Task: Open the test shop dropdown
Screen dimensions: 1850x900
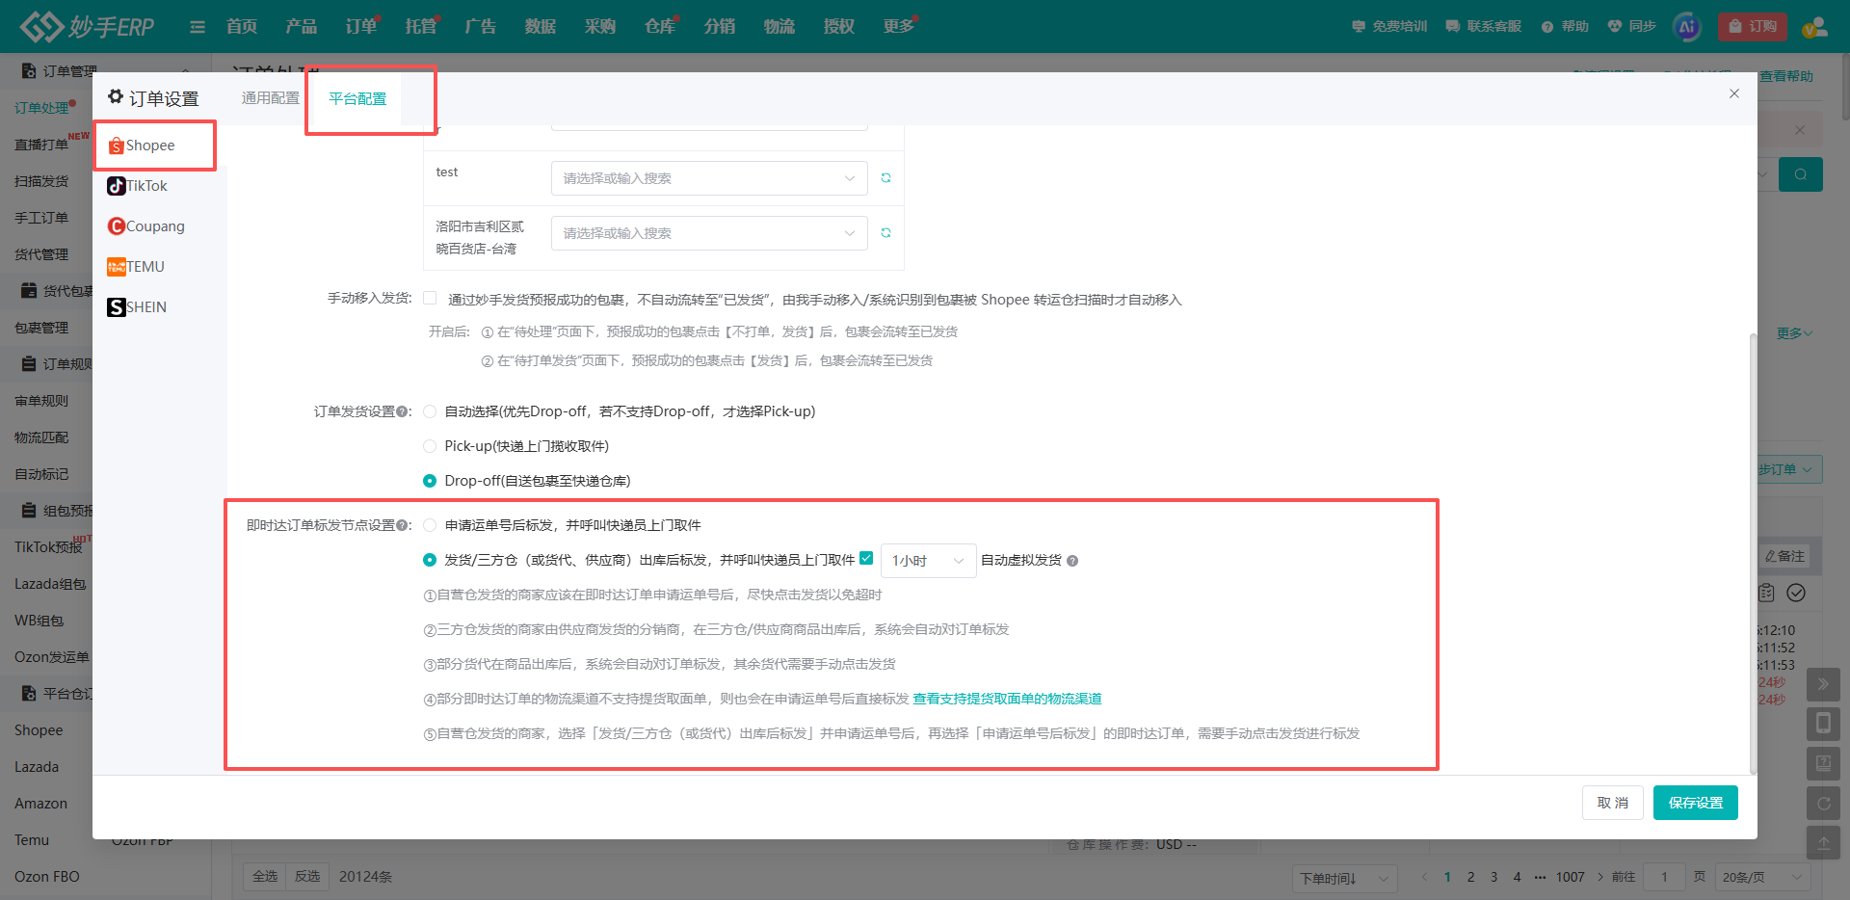Action: click(709, 178)
